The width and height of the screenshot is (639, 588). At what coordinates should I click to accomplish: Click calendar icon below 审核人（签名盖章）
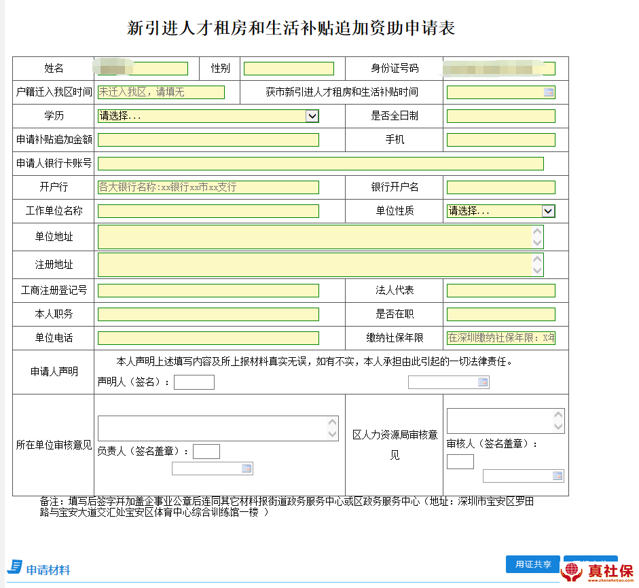click(x=558, y=476)
